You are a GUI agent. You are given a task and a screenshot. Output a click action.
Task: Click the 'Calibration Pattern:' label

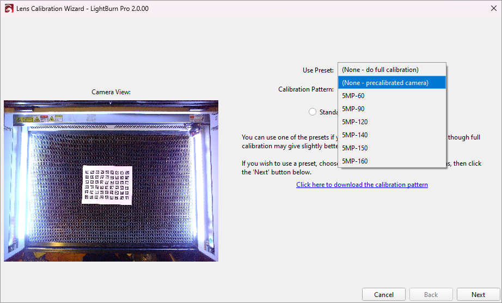click(x=305, y=89)
